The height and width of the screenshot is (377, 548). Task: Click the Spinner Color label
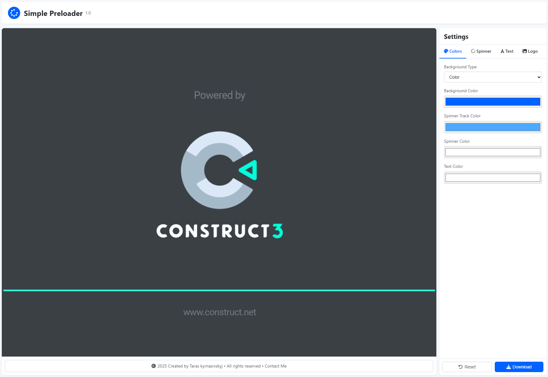[x=457, y=141]
